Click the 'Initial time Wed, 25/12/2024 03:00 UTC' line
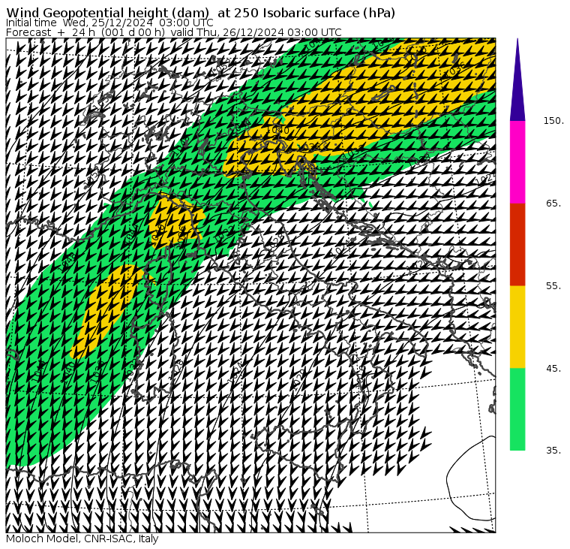 pos(109,23)
